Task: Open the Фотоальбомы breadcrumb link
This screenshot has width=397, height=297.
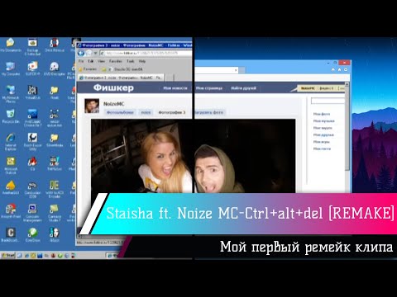Action: pos(120,112)
